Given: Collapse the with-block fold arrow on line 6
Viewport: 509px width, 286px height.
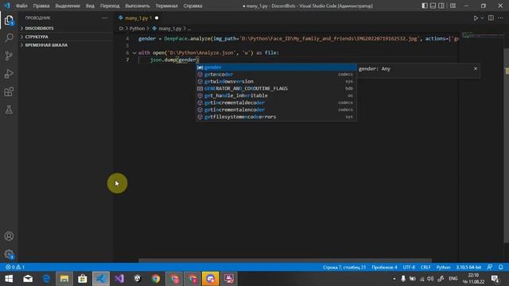Looking at the screenshot, I should (x=134, y=53).
